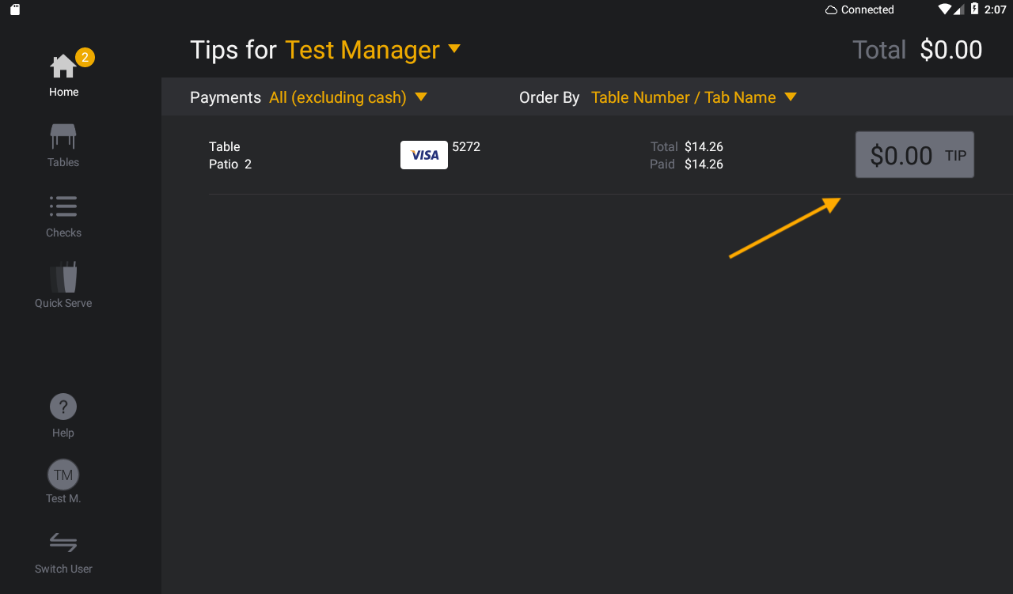Click the battery indicator in the status bar

click(973, 9)
